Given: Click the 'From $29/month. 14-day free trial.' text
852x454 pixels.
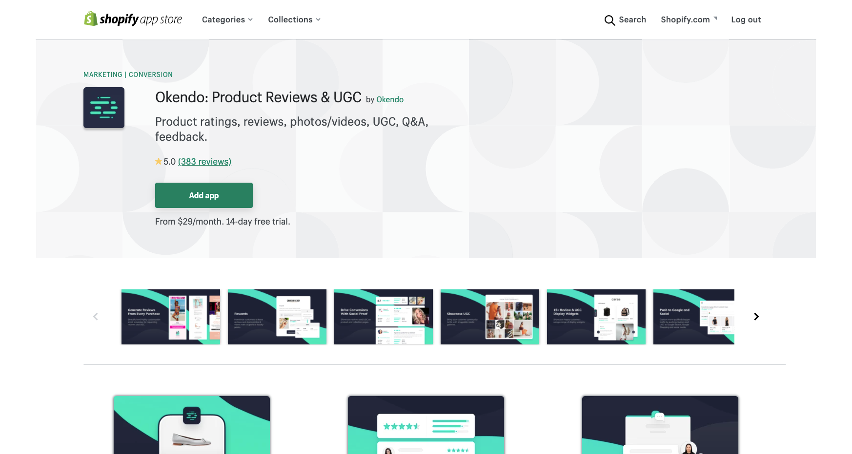Looking at the screenshot, I should (x=223, y=222).
